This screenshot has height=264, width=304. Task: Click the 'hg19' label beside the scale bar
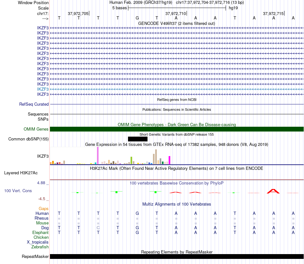coord(233,8)
